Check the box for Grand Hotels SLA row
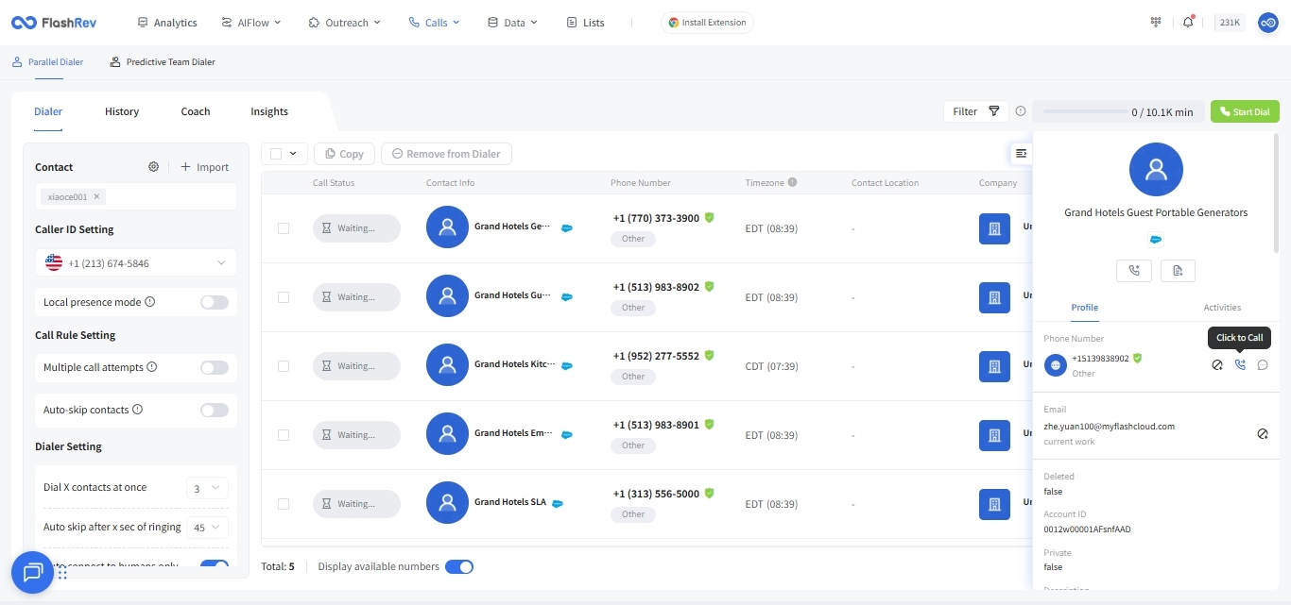 pyautogui.click(x=284, y=504)
